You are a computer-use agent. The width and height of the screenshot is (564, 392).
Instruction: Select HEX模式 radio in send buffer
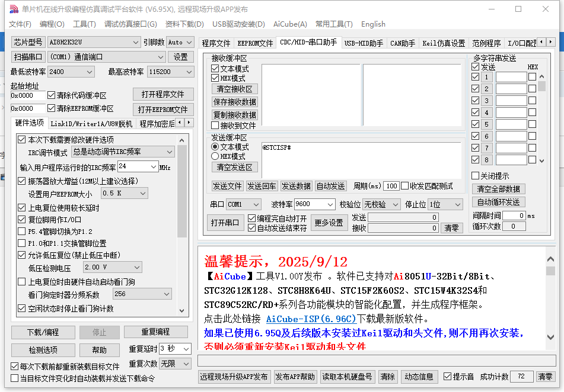coord(215,156)
